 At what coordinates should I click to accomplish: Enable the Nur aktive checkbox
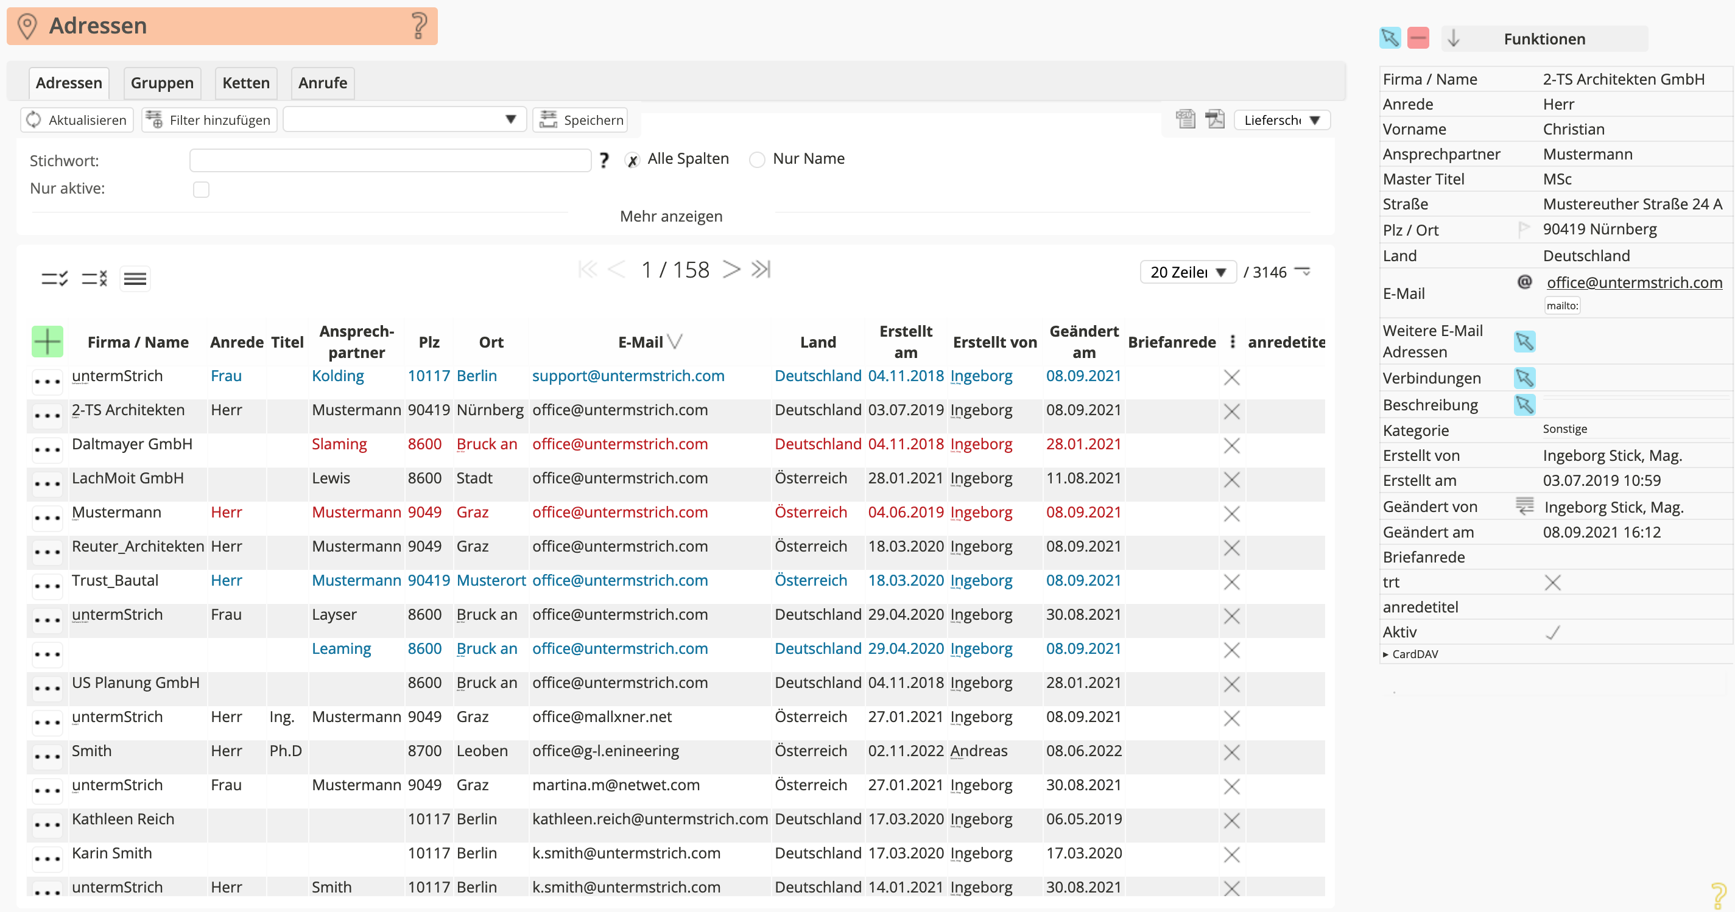[201, 189]
